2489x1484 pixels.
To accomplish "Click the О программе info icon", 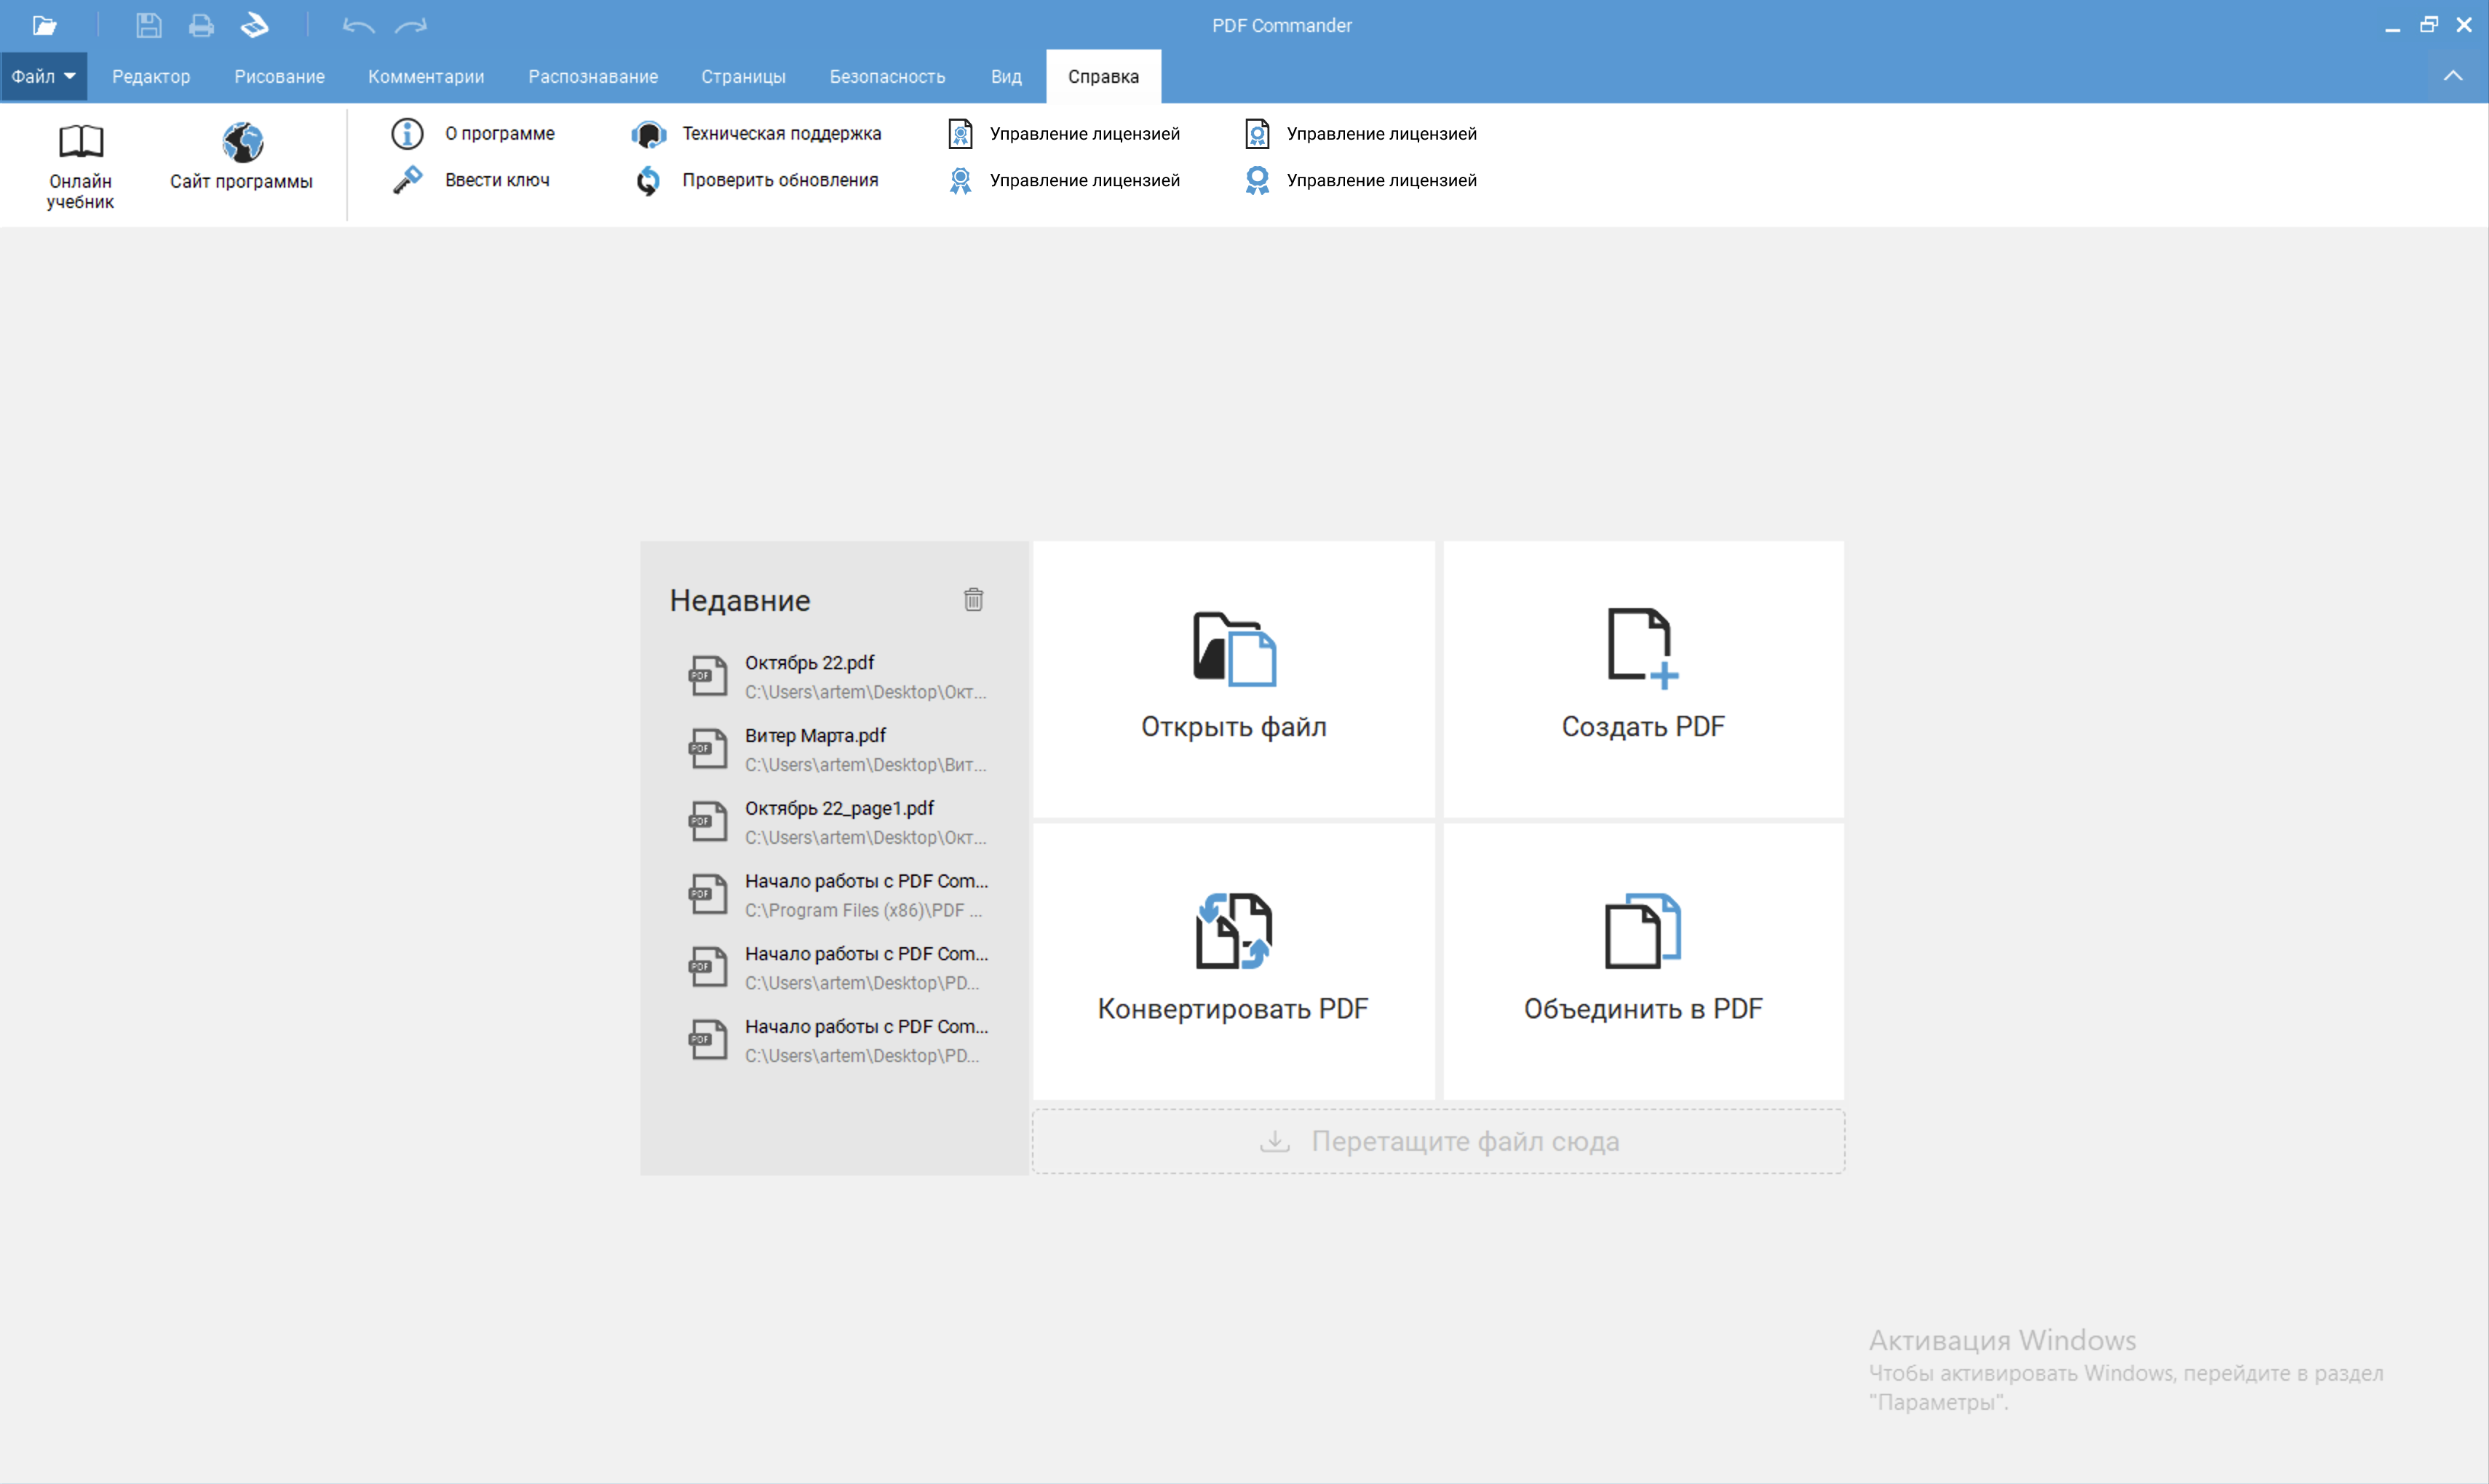I will click(x=407, y=133).
